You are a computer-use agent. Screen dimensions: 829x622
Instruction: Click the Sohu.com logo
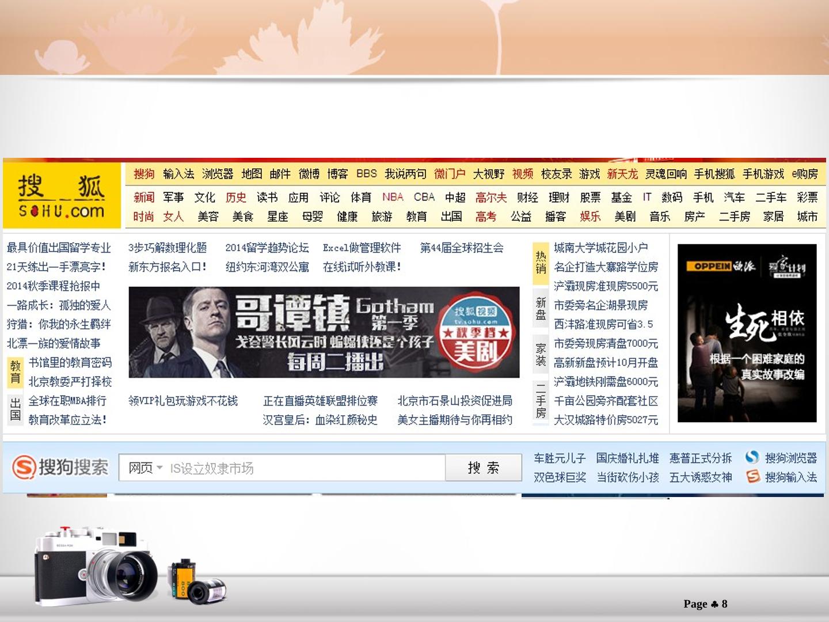(60, 196)
